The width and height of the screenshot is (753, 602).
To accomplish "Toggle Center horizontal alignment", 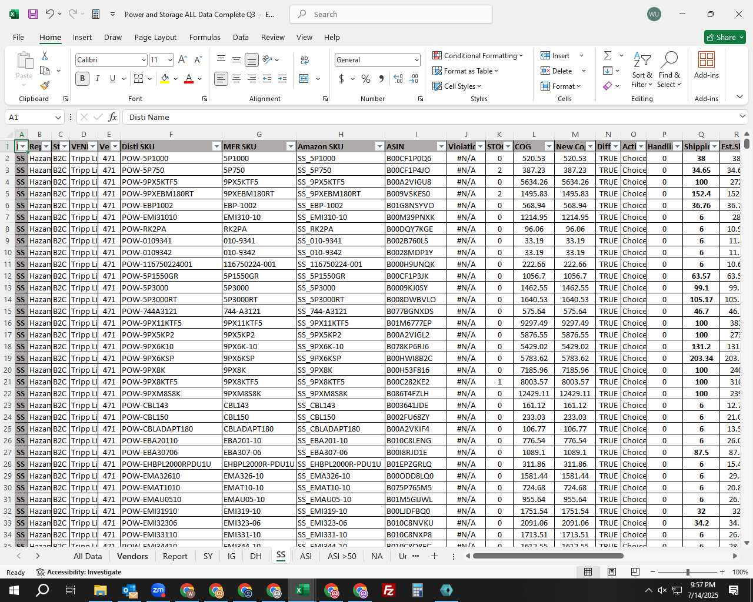I will click(236, 79).
